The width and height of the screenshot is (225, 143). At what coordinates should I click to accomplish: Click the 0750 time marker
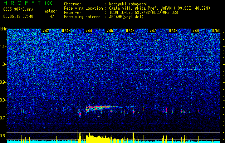(216, 31)
